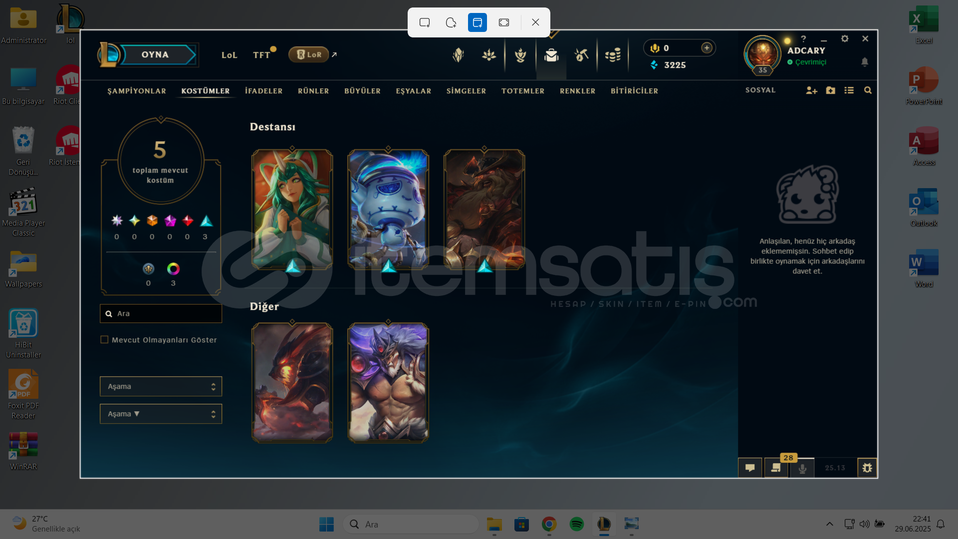Click the new folder icon in social panel
Screen dimensions: 958x539
pyautogui.click(x=830, y=90)
